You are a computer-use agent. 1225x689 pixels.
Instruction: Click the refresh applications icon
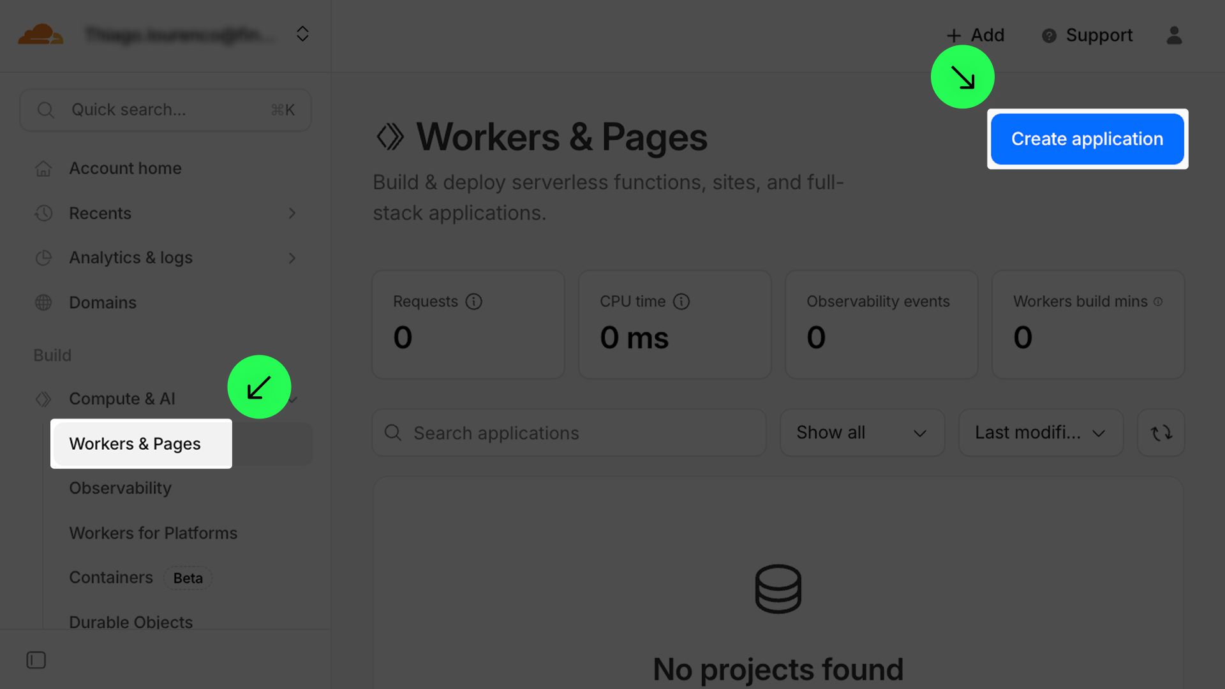click(x=1161, y=433)
